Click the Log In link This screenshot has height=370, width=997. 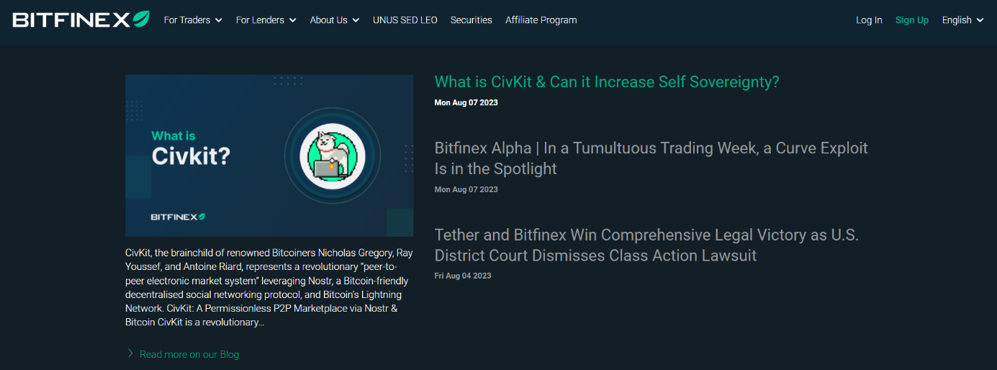point(869,20)
